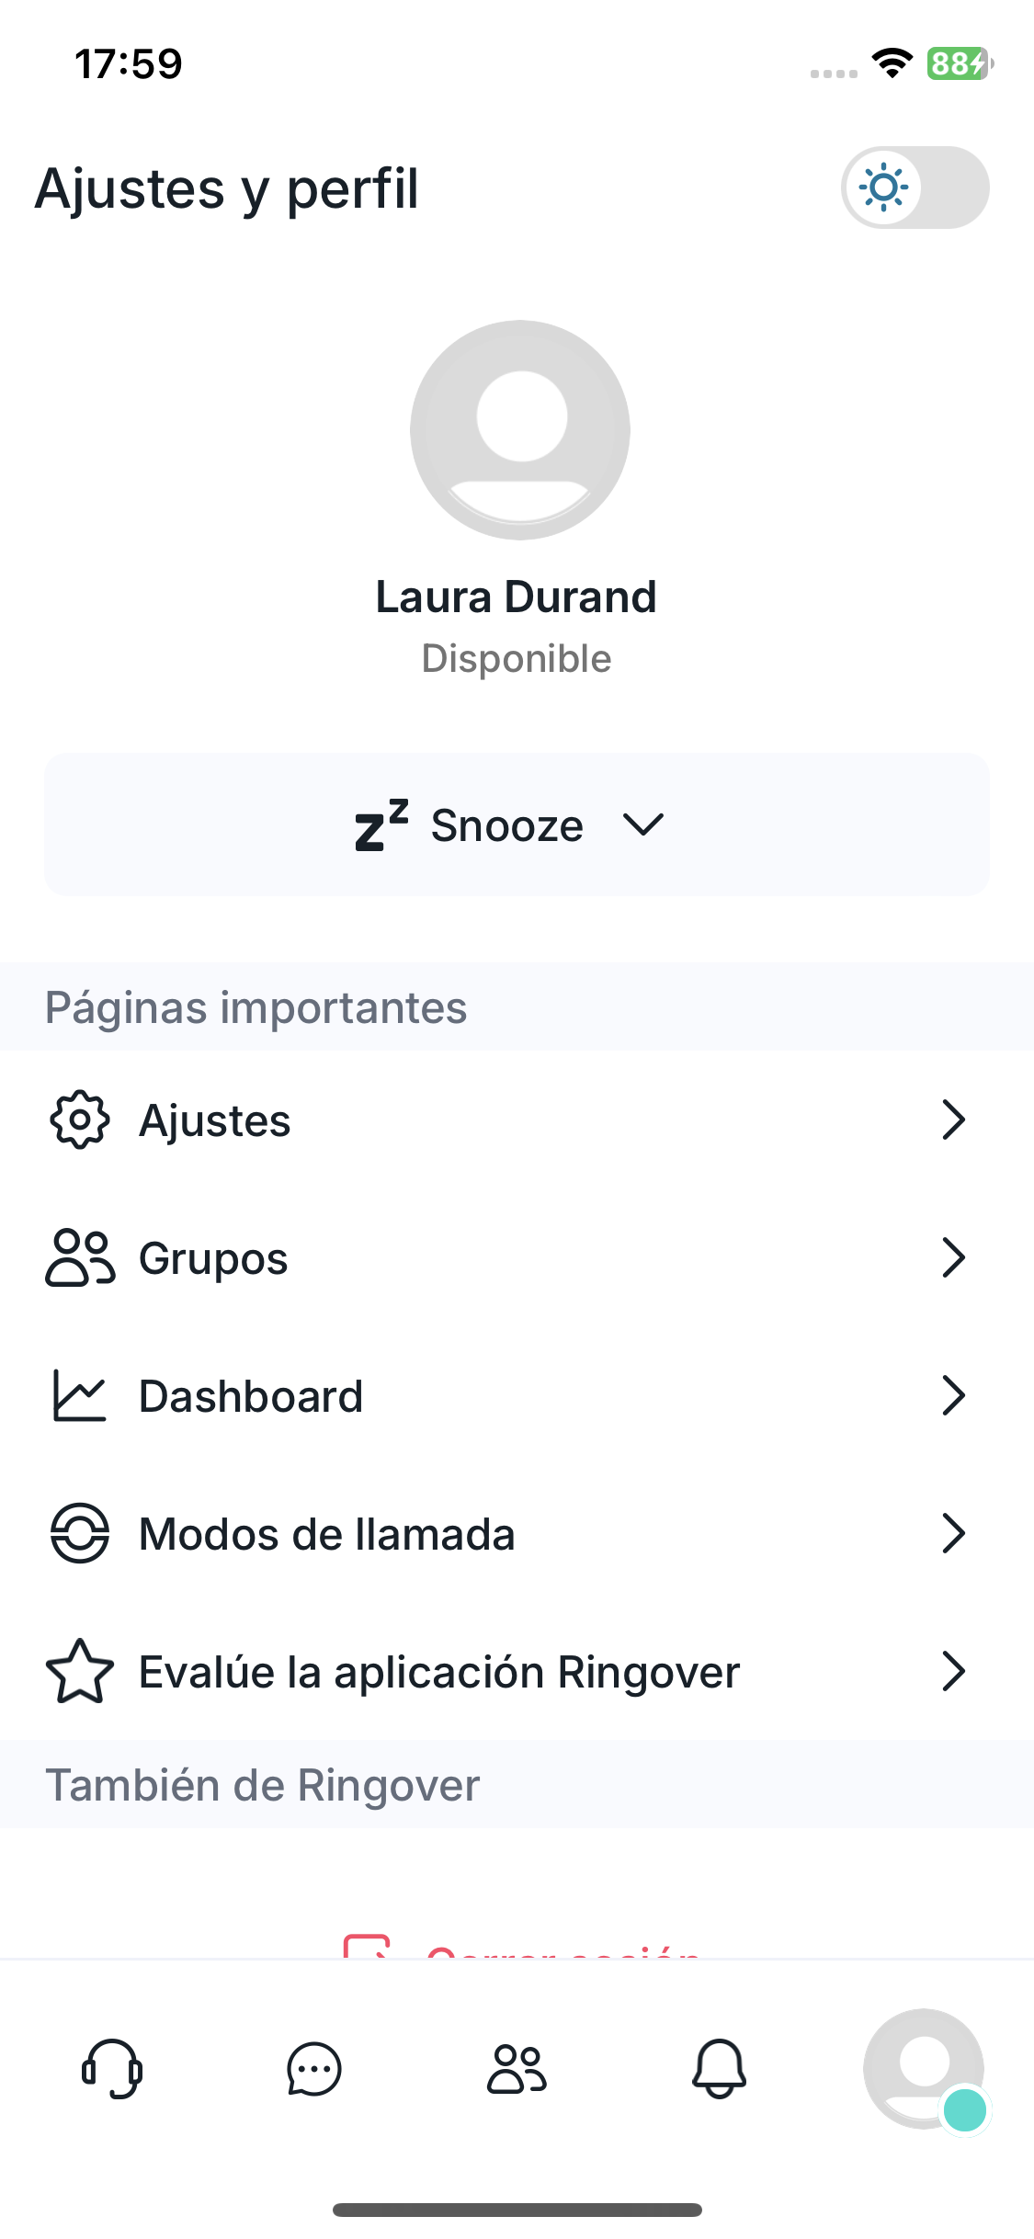The image size is (1034, 2239).
Task: Toggle the light/dark theme switch
Action: coord(915,188)
